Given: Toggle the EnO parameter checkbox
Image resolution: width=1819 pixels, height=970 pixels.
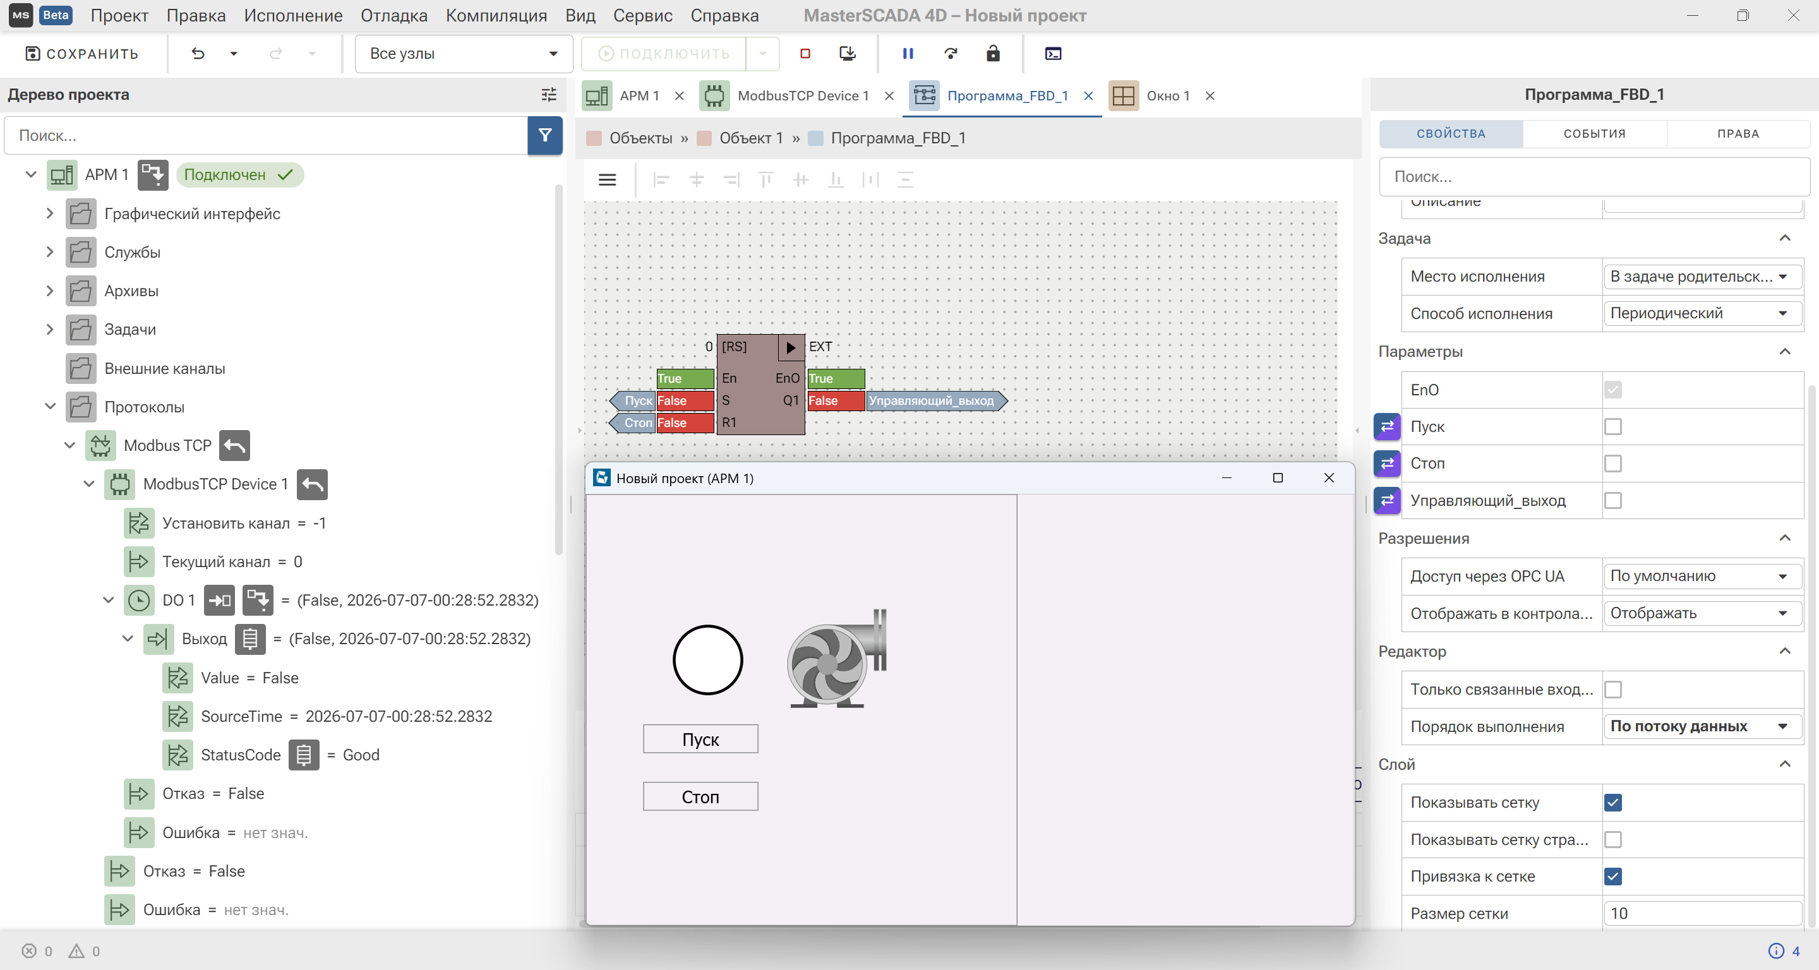Looking at the screenshot, I should (1613, 390).
